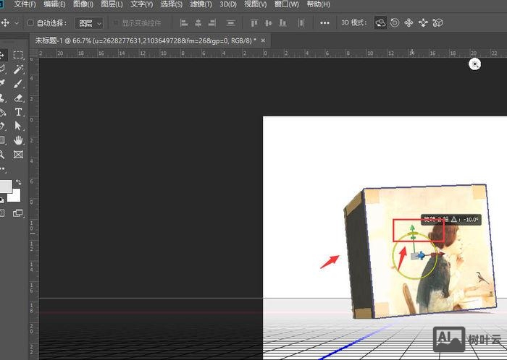Align right edges in options bar

pos(212,23)
